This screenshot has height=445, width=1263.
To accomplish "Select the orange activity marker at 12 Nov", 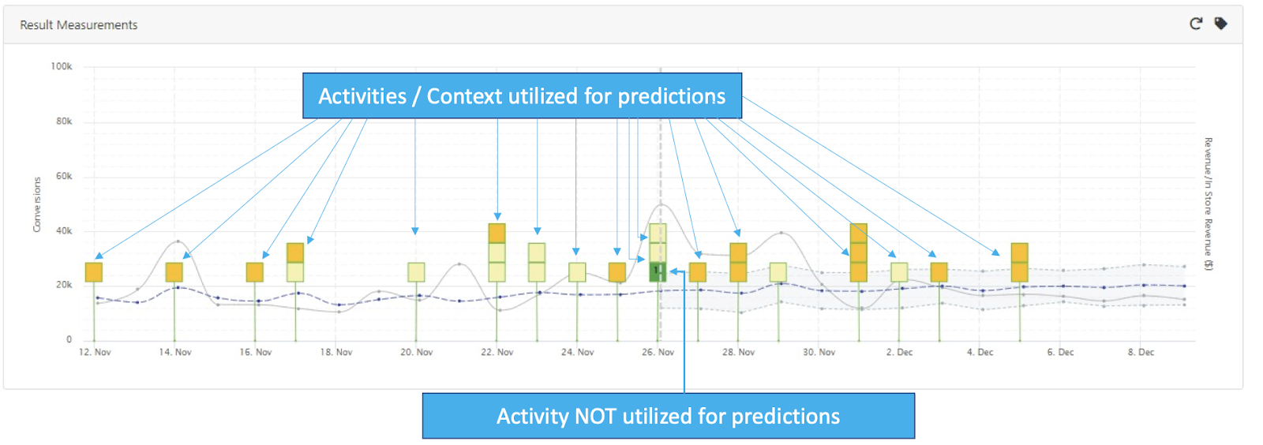I will click(x=94, y=272).
